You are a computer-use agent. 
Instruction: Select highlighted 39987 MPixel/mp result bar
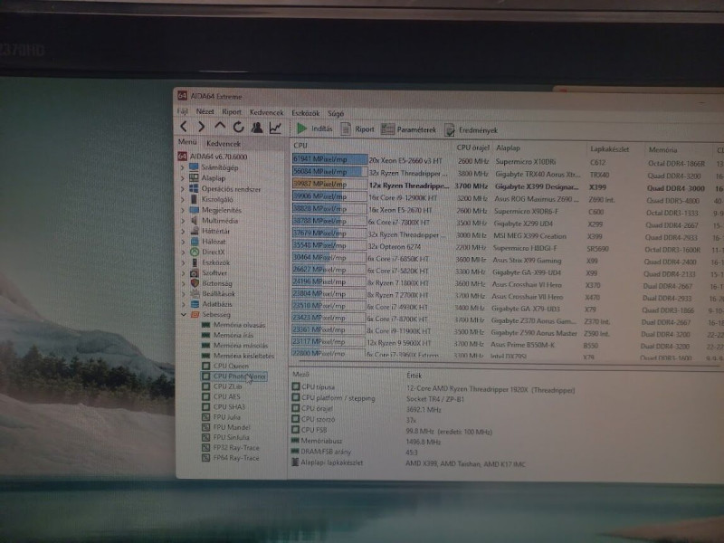click(329, 185)
